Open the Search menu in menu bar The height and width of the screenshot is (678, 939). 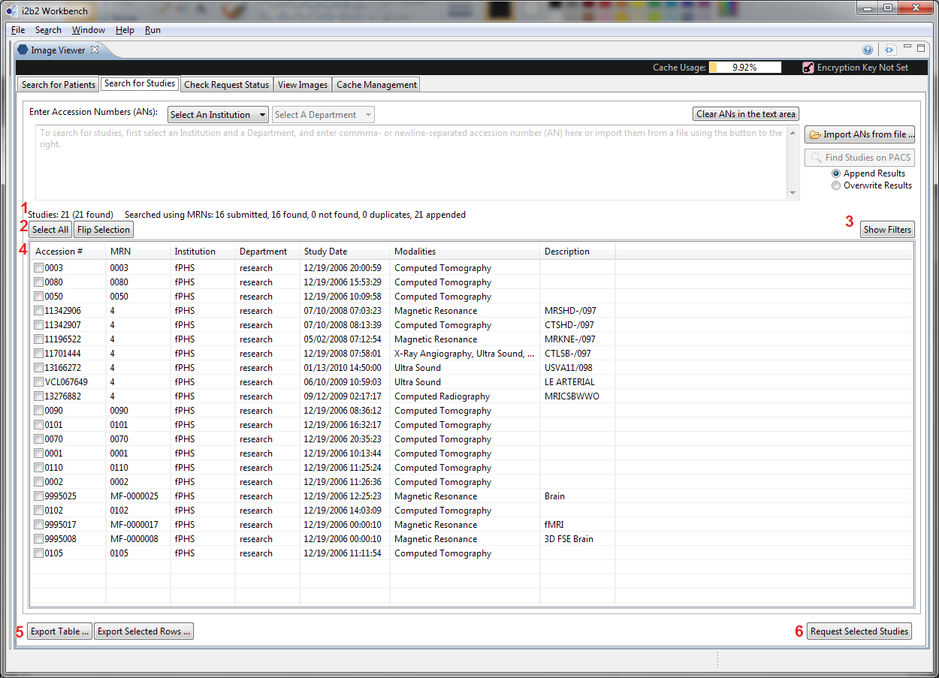coord(48,30)
